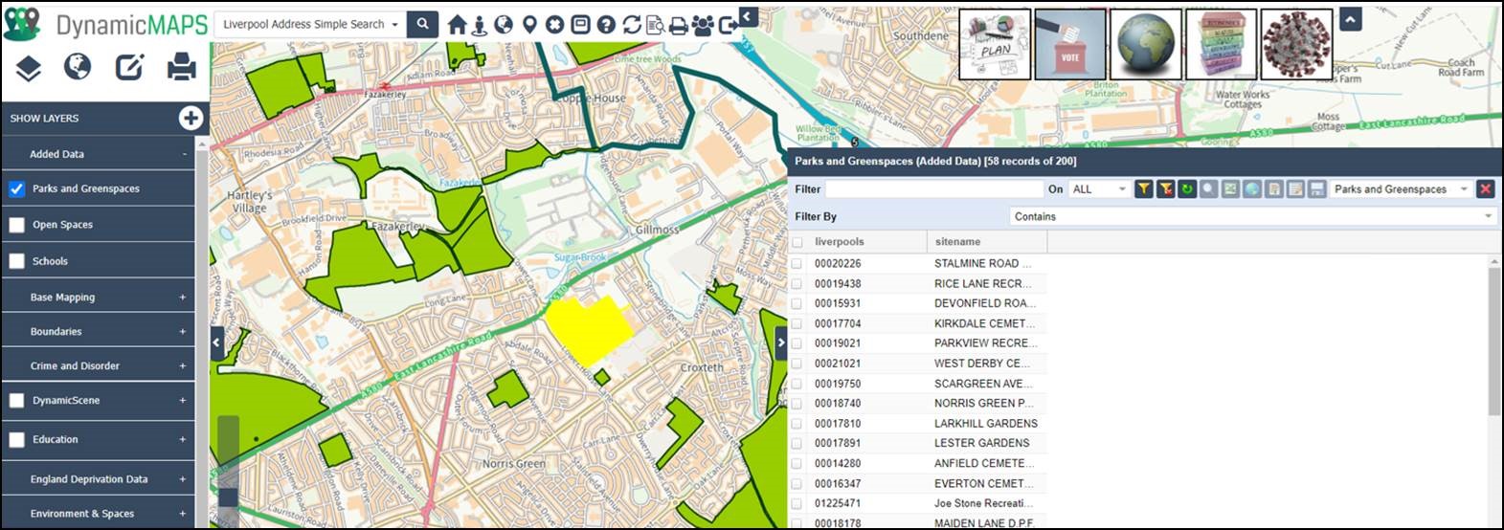The image size is (1504, 530).
Task: Click the circled X clear icon
Action: tap(554, 25)
